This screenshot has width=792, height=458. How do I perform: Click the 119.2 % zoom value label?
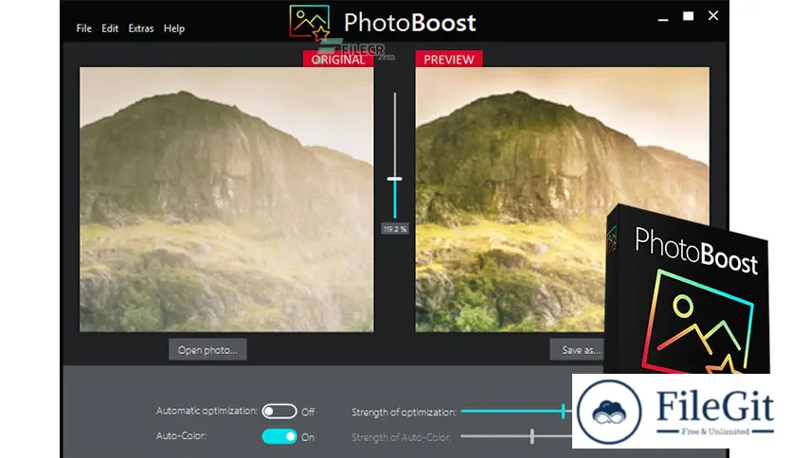pos(394,229)
